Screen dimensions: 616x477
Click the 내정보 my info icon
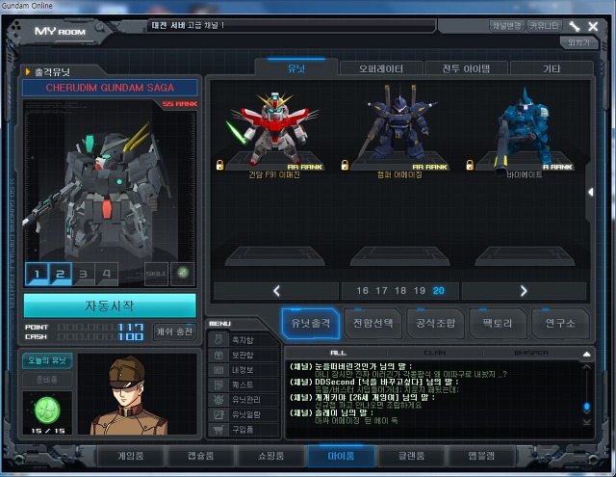(x=218, y=370)
